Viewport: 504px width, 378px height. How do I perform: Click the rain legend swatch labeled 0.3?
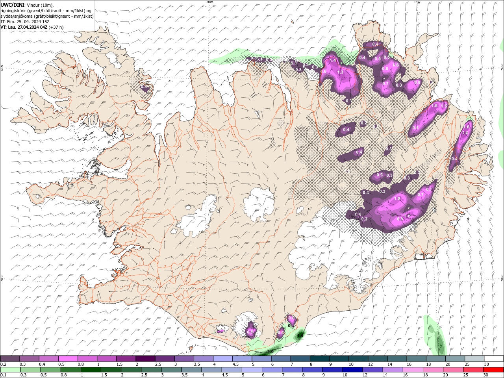pos(31,370)
